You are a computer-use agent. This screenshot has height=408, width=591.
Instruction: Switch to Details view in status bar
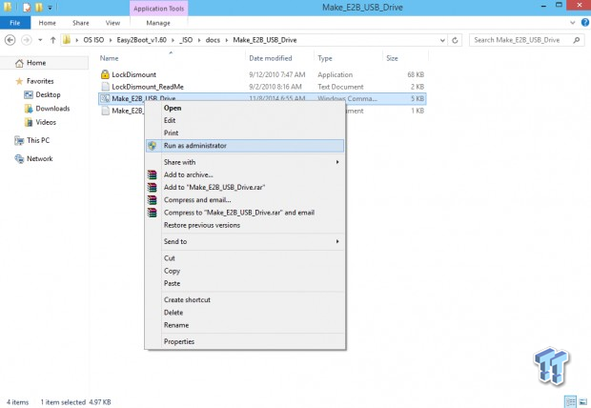pos(570,401)
